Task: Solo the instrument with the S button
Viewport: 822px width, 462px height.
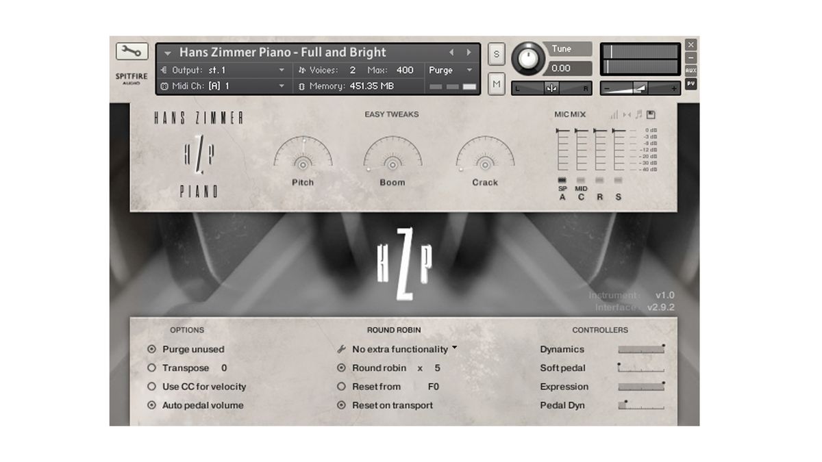Action: (495, 53)
